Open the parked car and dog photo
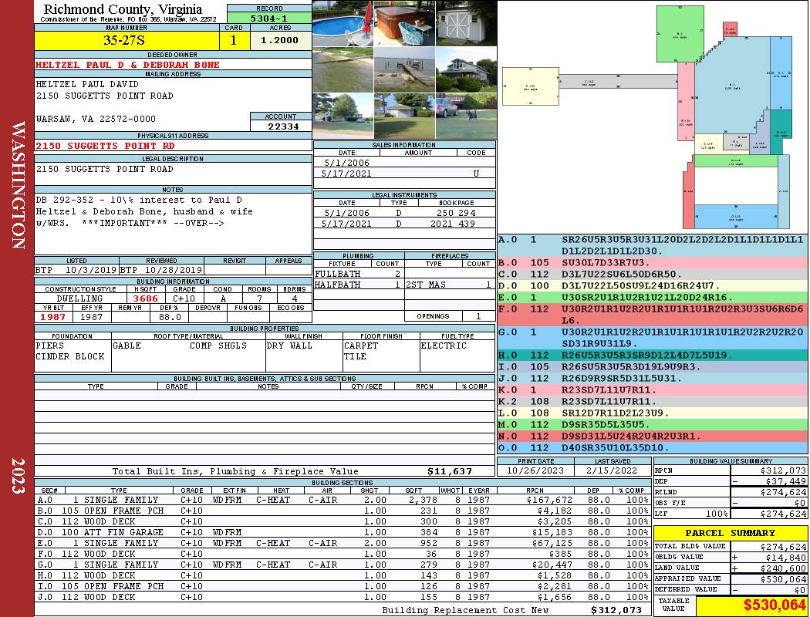The image size is (810, 617). point(466,116)
